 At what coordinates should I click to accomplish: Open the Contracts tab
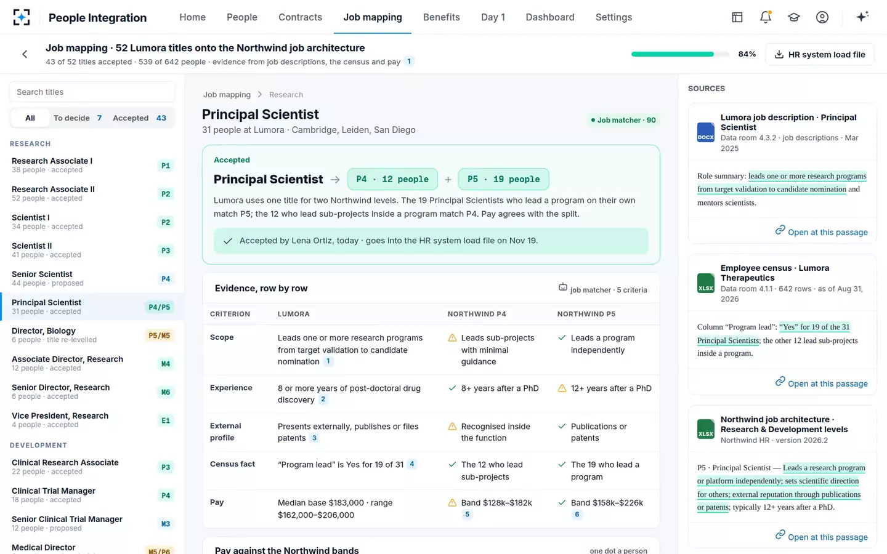[x=300, y=17]
